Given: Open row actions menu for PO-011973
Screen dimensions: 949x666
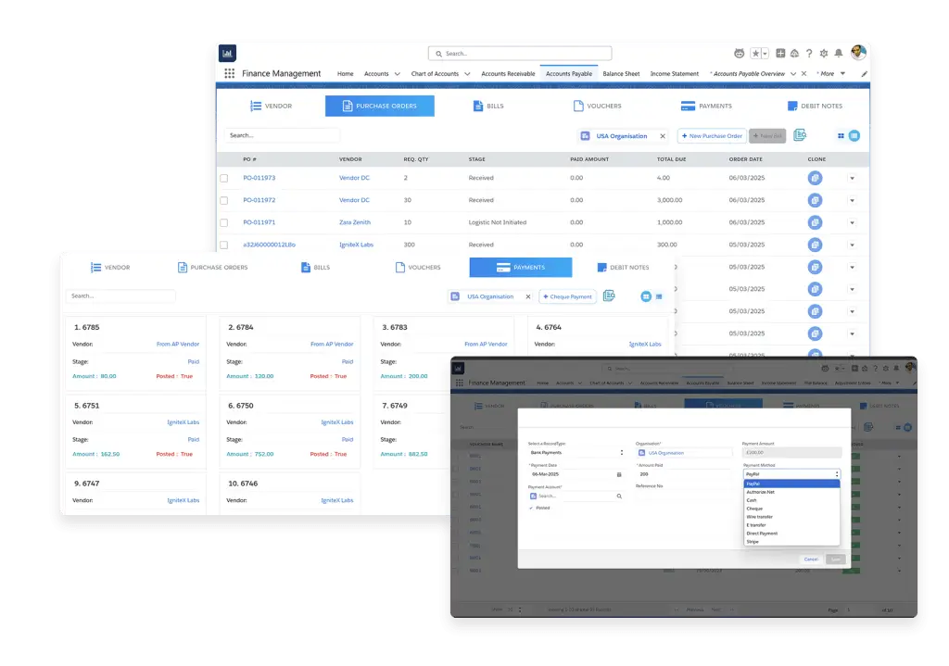Looking at the screenshot, I should click(x=853, y=179).
